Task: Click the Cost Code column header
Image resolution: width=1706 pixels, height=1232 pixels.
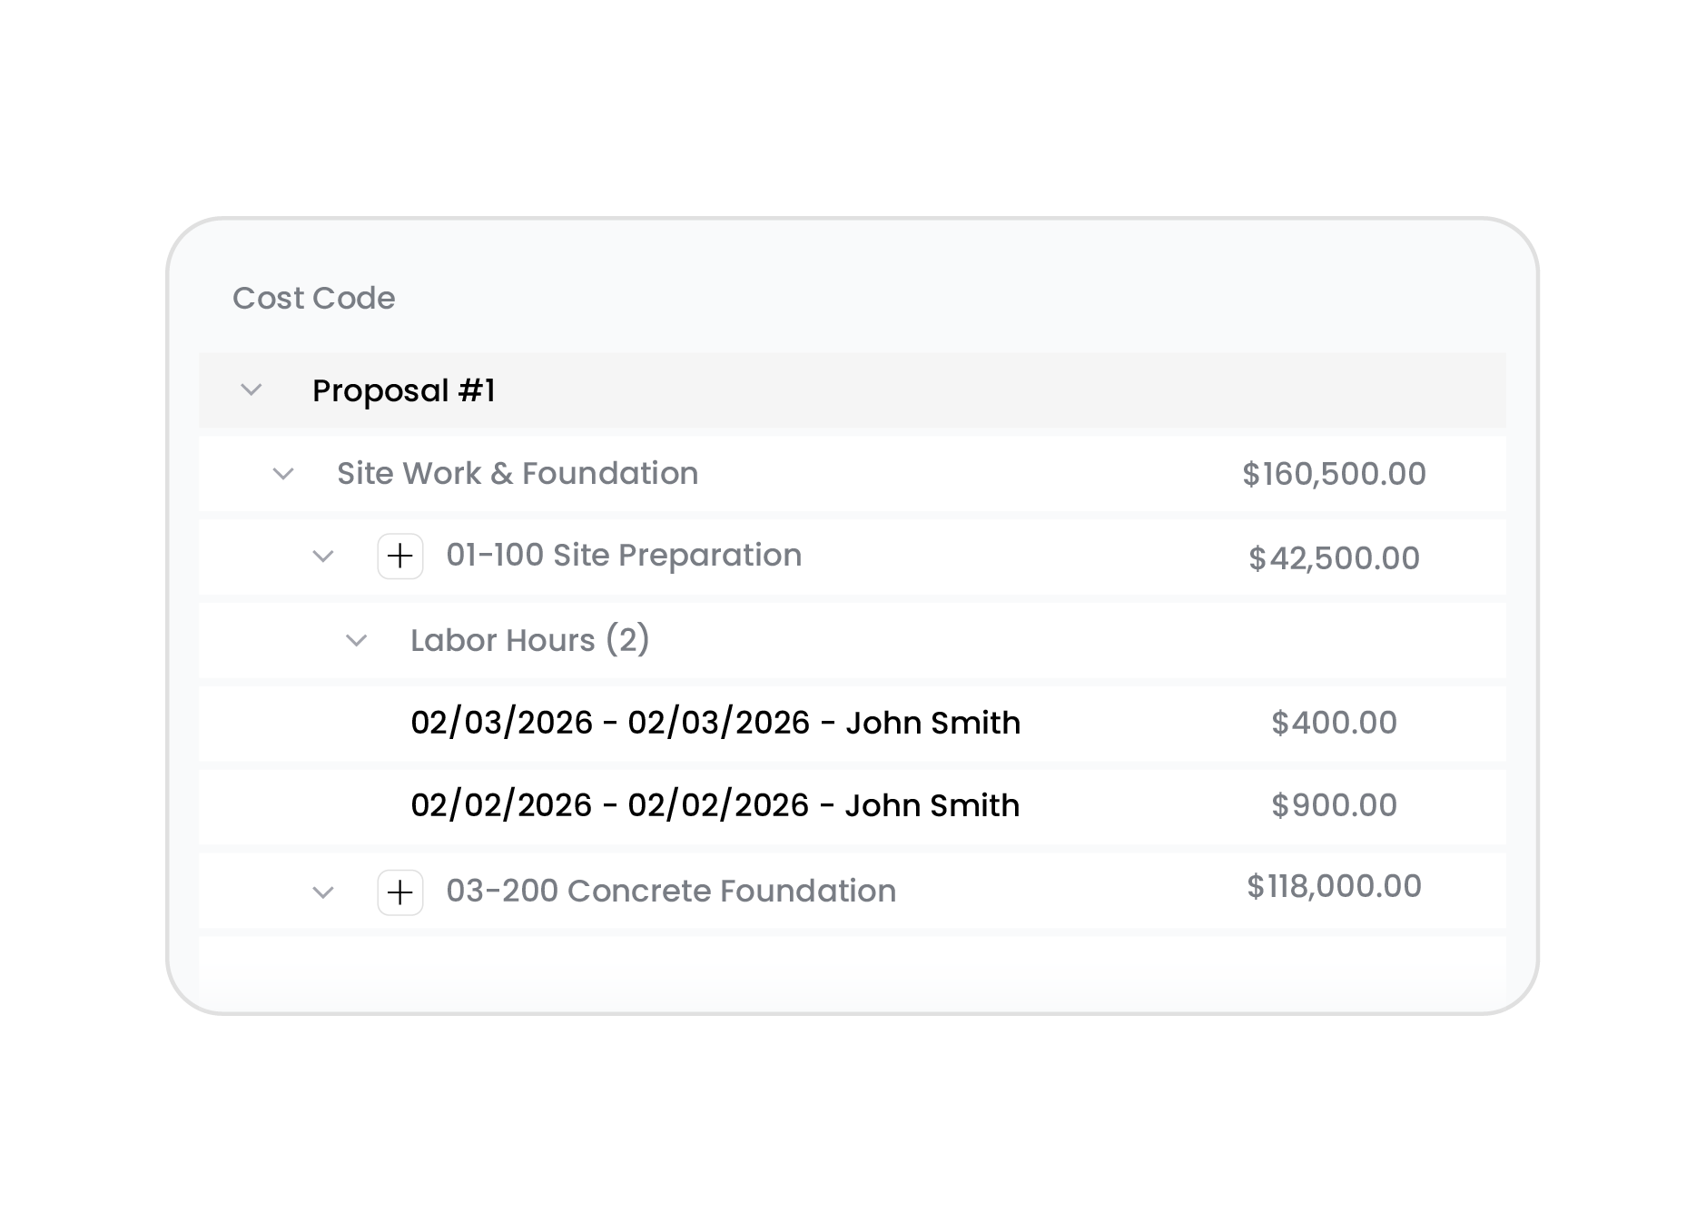Action: pos(314,299)
